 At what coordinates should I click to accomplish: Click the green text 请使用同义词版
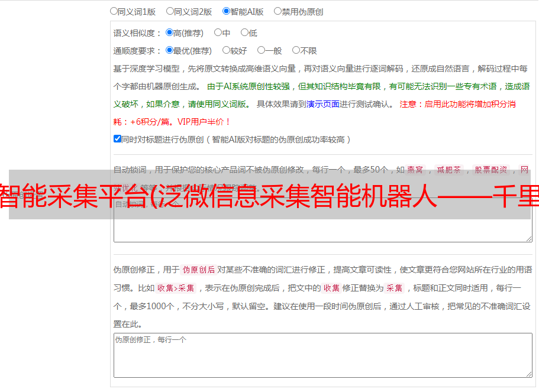coord(217,104)
